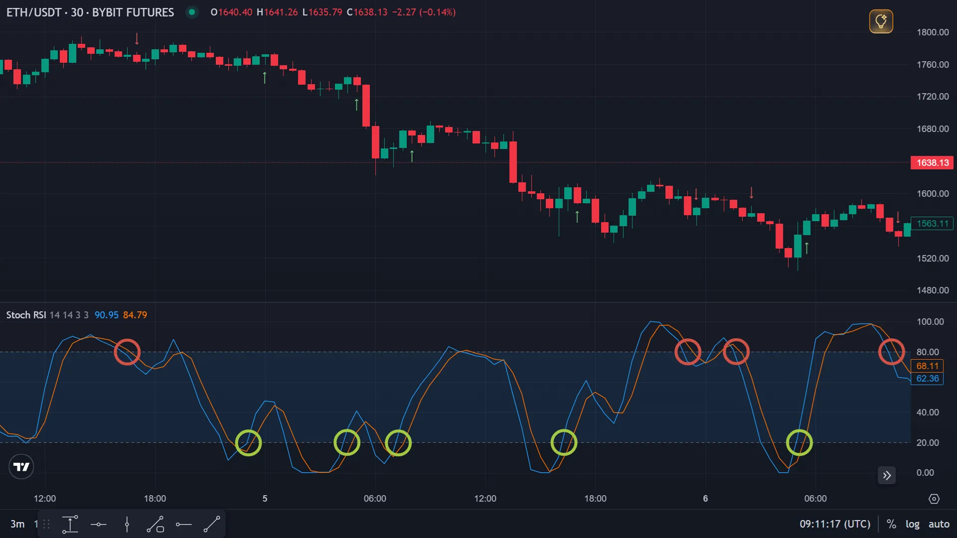Select the Horizontal Ray drawing tool
Screen dimensions: 957x538
(184, 524)
